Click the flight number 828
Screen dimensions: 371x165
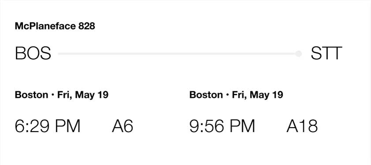coord(86,26)
